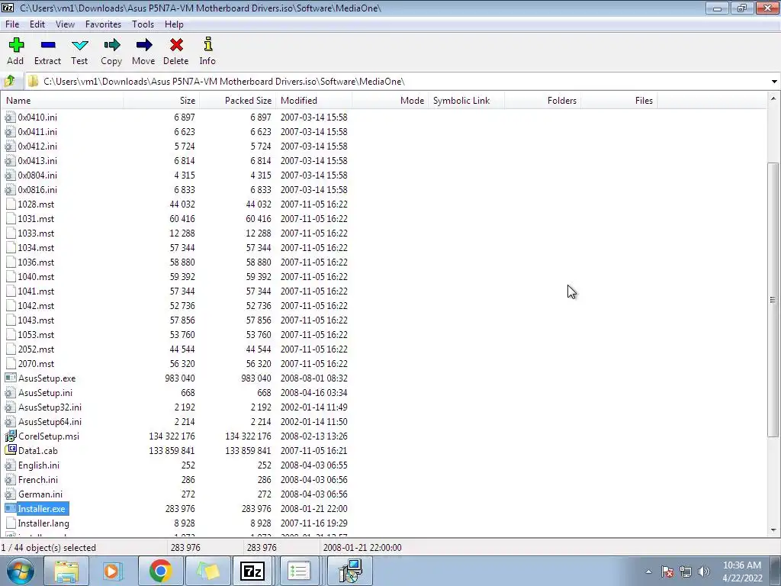The width and height of the screenshot is (781, 586).
Task: Open Windows Media Player taskbar icon
Action: (x=111, y=571)
